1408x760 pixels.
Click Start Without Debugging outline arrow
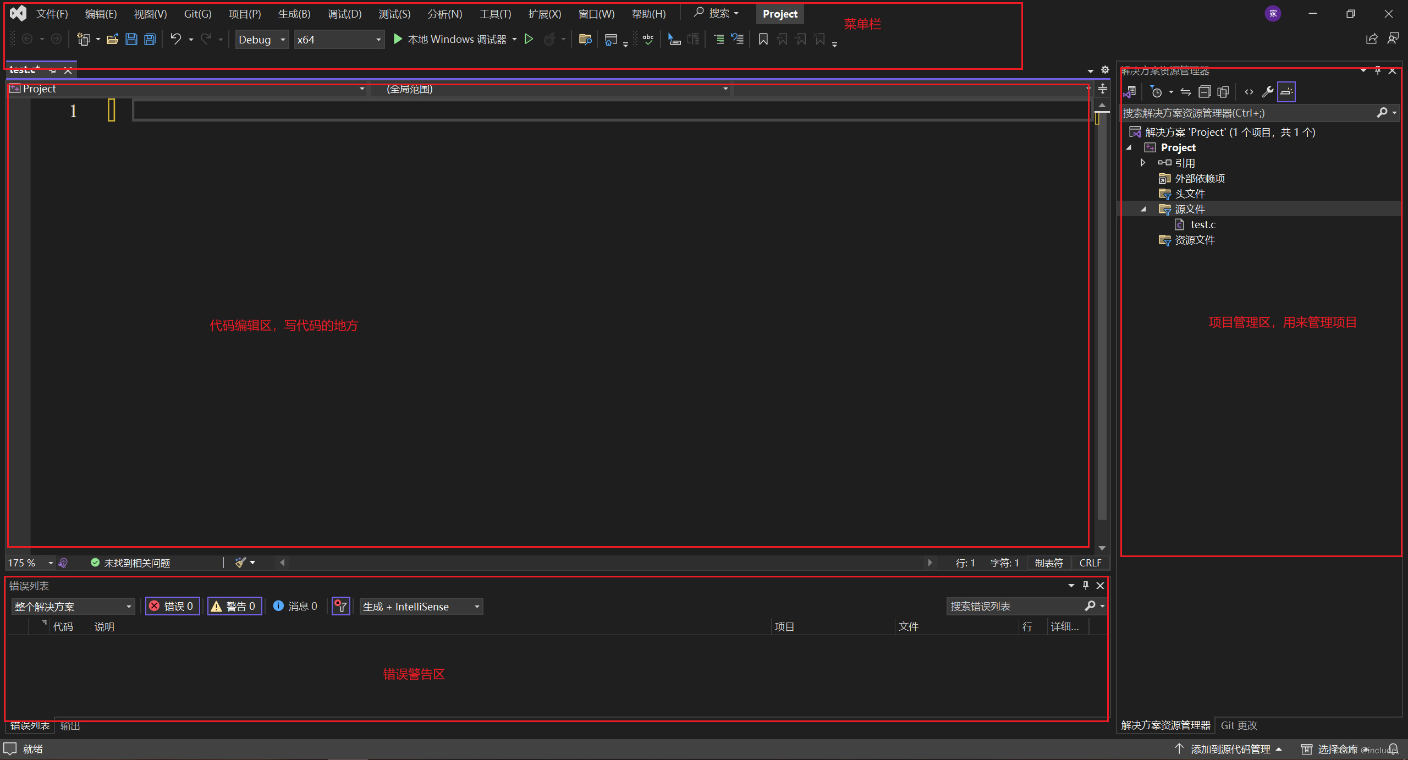pyautogui.click(x=529, y=39)
